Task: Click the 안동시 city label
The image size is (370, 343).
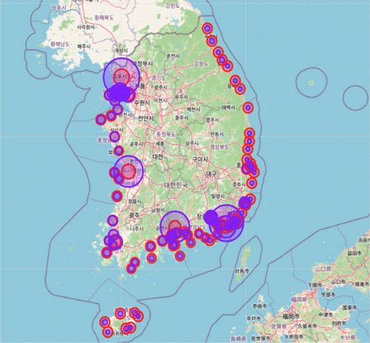Action: pyautogui.click(x=217, y=134)
